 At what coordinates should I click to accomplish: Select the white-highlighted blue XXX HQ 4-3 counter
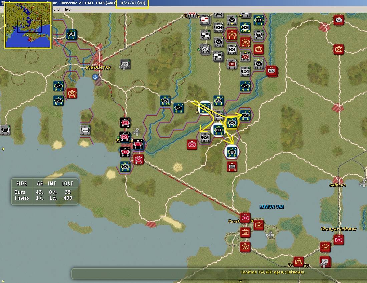coord(219,130)
